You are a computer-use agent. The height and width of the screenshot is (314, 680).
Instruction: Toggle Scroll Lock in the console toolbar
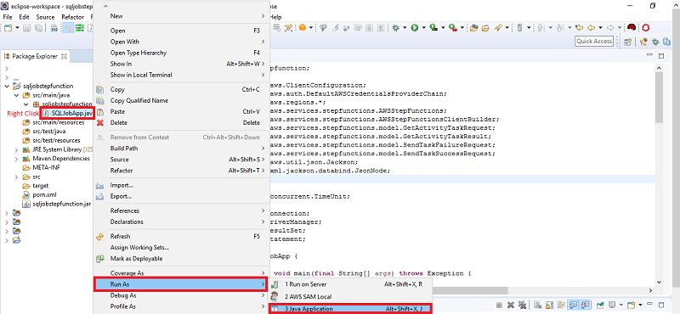pyautogui.click(x=549, y=305)
